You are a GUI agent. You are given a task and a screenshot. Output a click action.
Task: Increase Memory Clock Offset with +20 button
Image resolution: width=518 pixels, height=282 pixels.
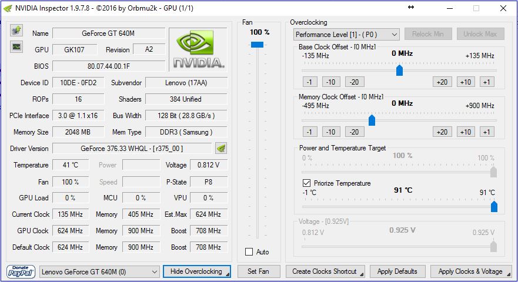[442, 132]
